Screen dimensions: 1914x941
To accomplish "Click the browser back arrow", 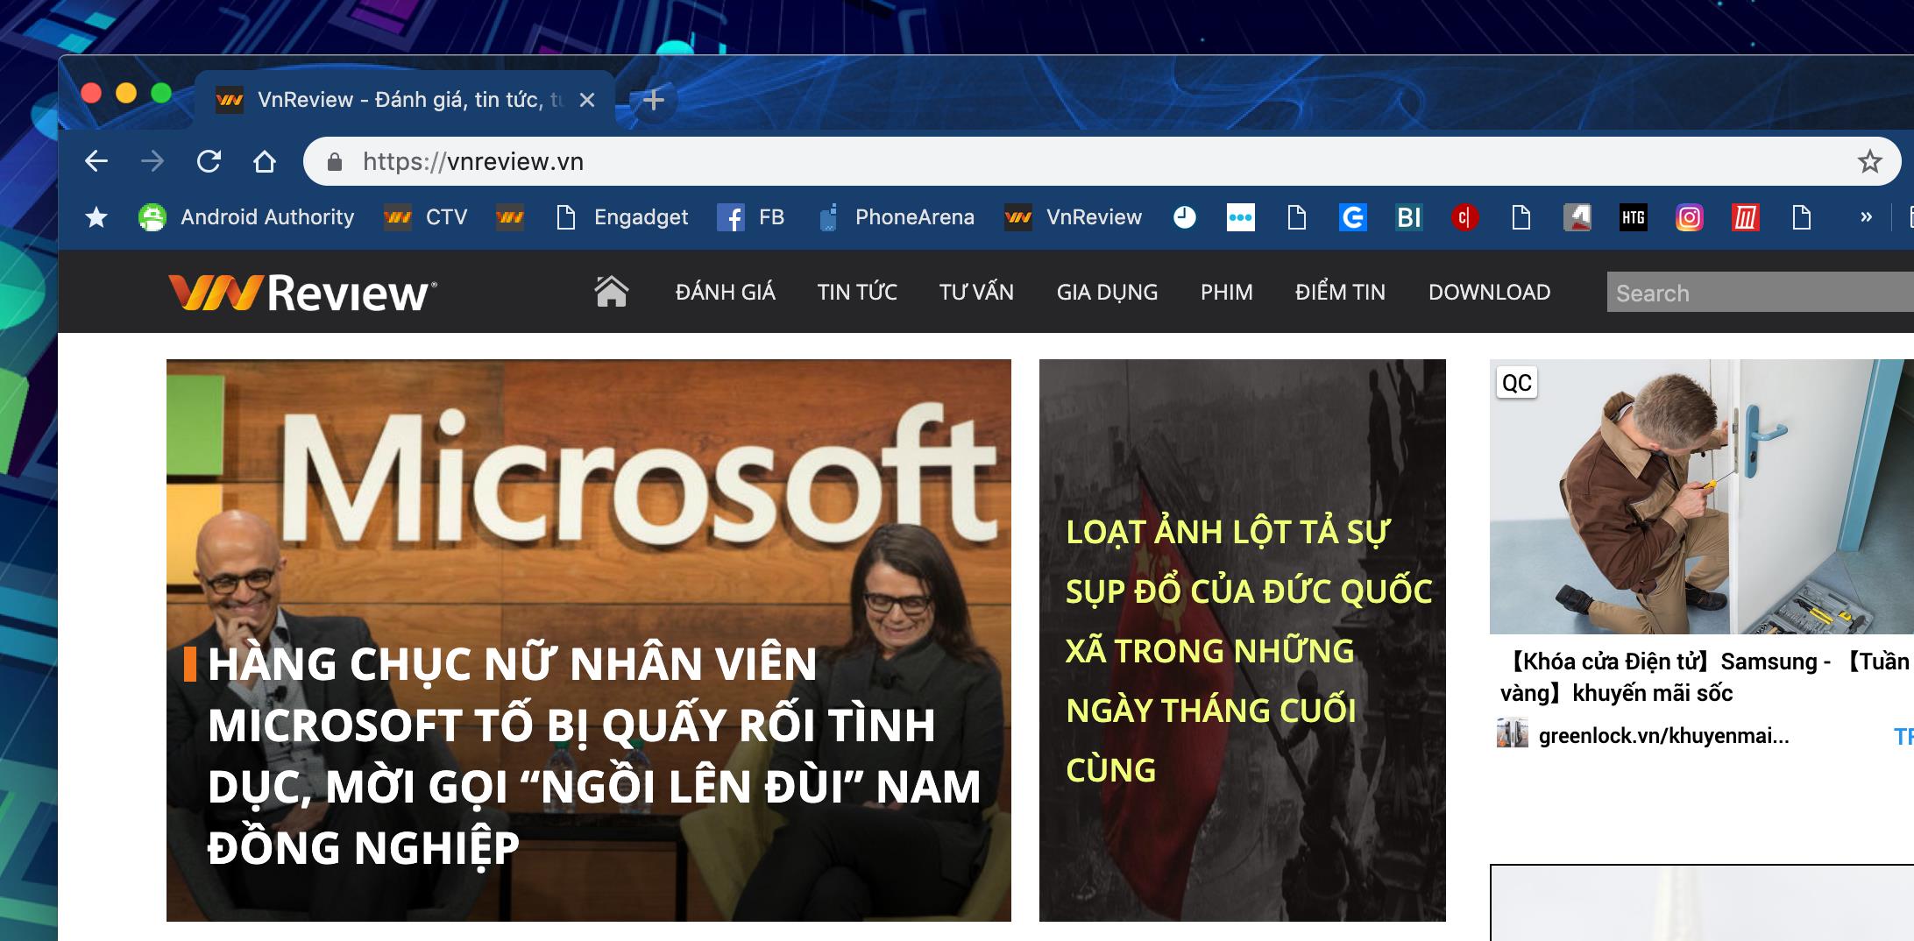I will 96,161.
